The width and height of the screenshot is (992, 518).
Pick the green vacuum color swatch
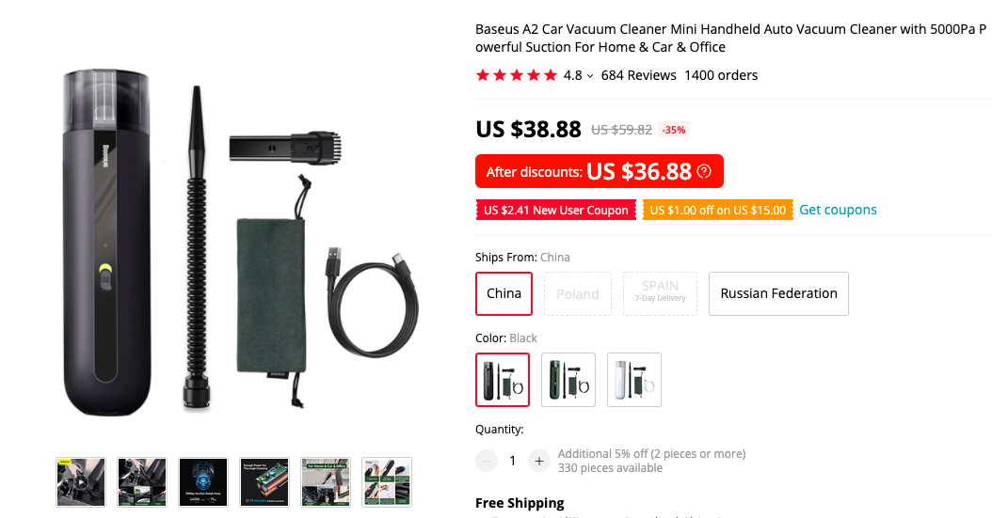pyautogui.click(x=568, y=380)
